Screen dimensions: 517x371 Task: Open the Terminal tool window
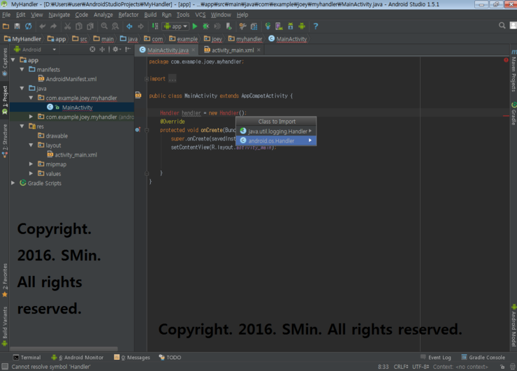(x=27, y=358)
